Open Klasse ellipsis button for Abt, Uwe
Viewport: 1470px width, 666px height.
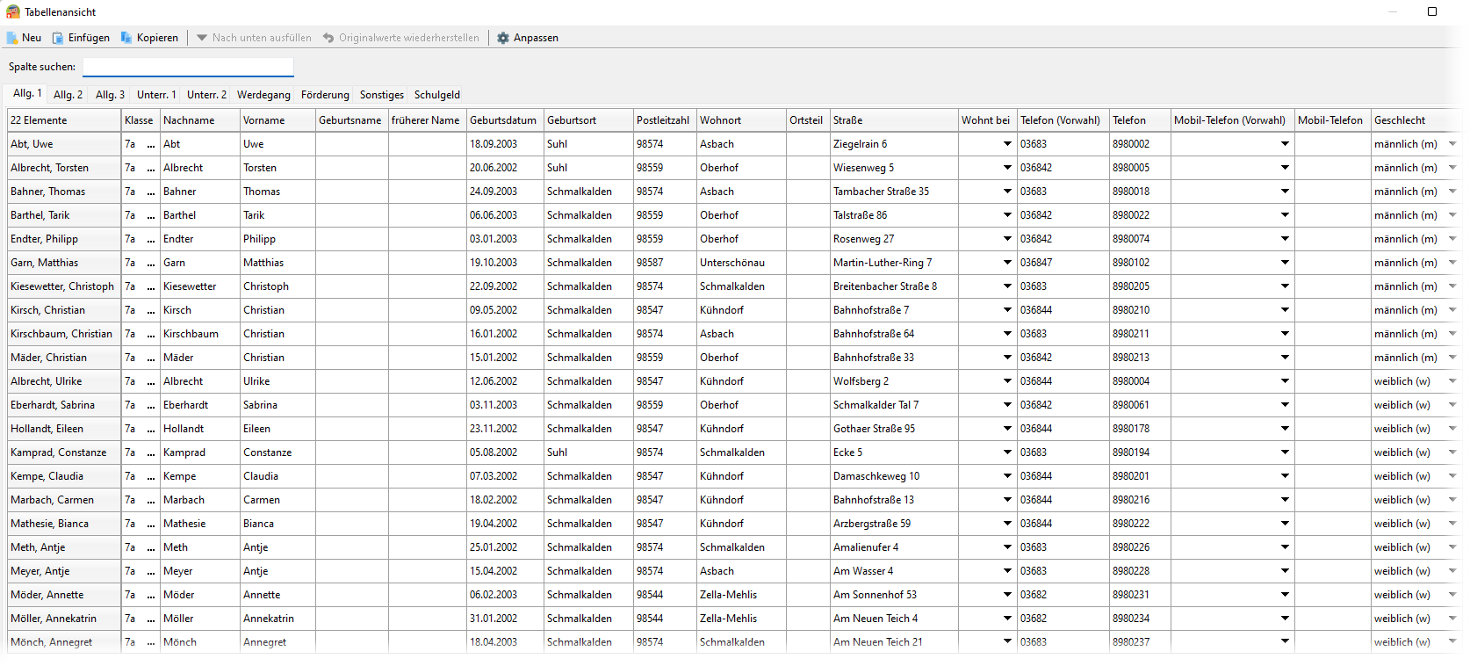click(151, 144)
